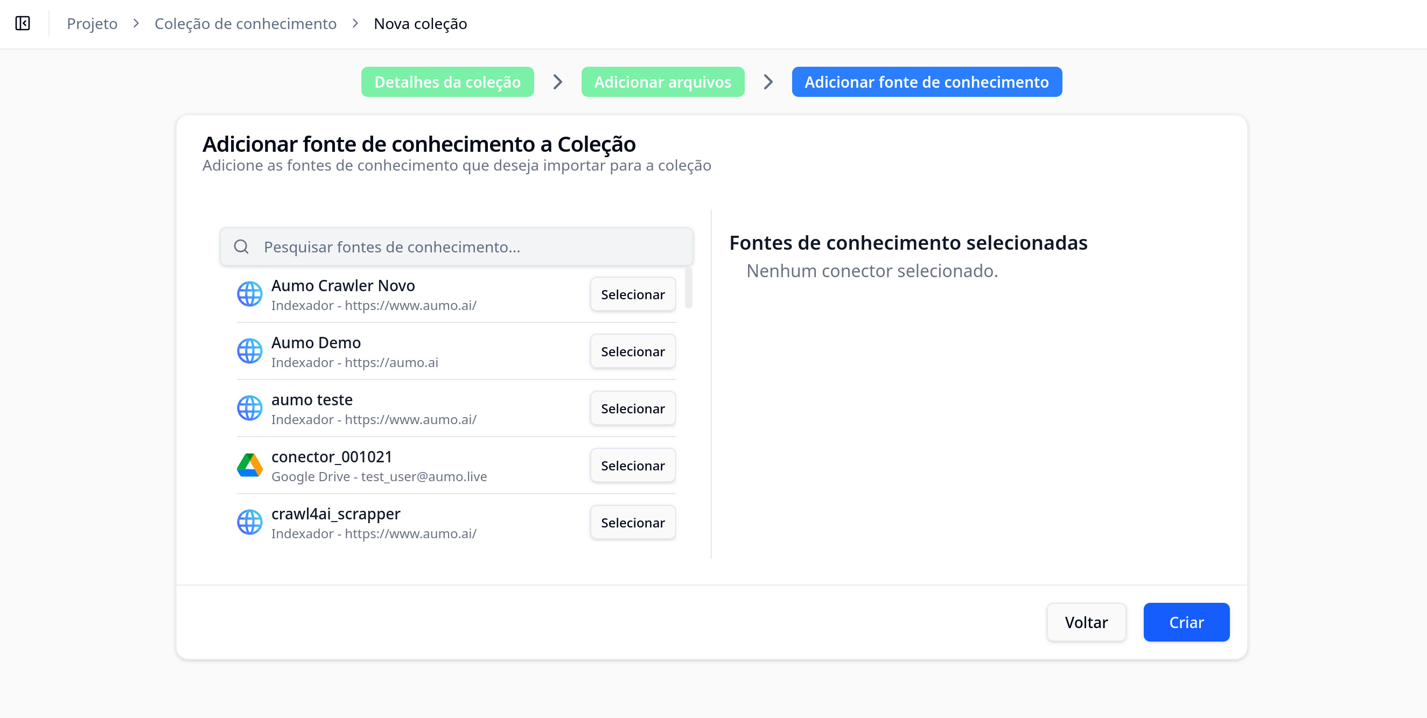Click the search magnifier icon

[x=241, y=247]
